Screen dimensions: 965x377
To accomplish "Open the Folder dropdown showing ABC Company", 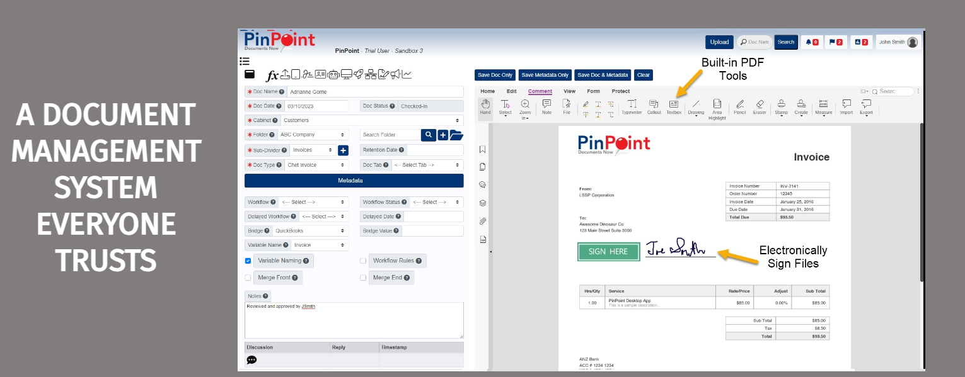I will (313, 135).
